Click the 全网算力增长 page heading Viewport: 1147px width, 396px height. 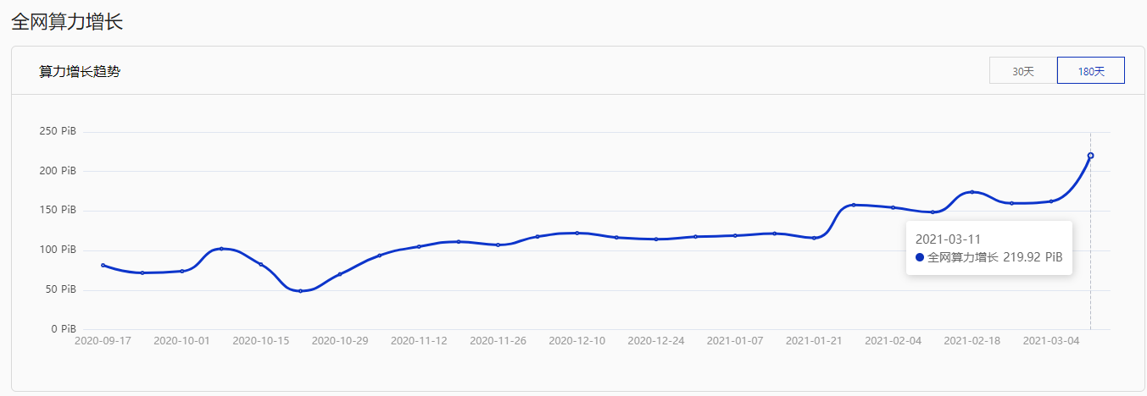(67, 22)
